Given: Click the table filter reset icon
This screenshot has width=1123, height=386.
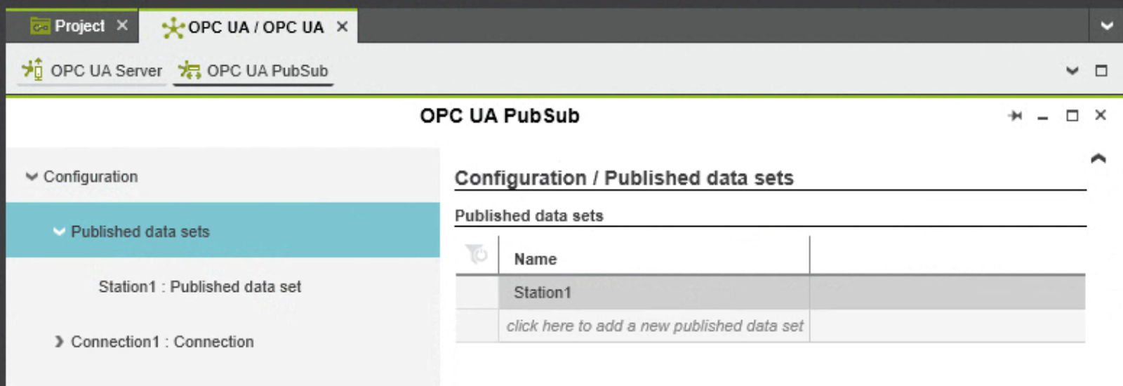Looking at the screenshot, I should pos(476,253).
